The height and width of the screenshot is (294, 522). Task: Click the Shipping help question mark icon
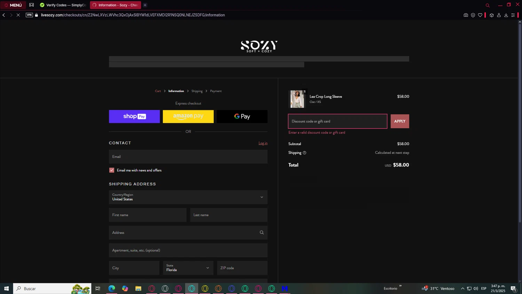(x=304, y=153)
